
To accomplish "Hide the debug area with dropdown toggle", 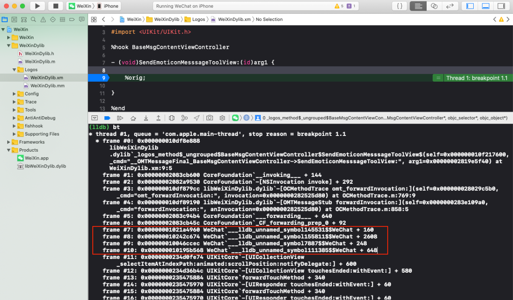I will point(95,118).
